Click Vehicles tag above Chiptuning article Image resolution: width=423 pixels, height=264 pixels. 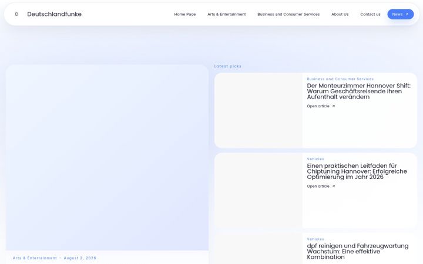(x=315, y=159)
